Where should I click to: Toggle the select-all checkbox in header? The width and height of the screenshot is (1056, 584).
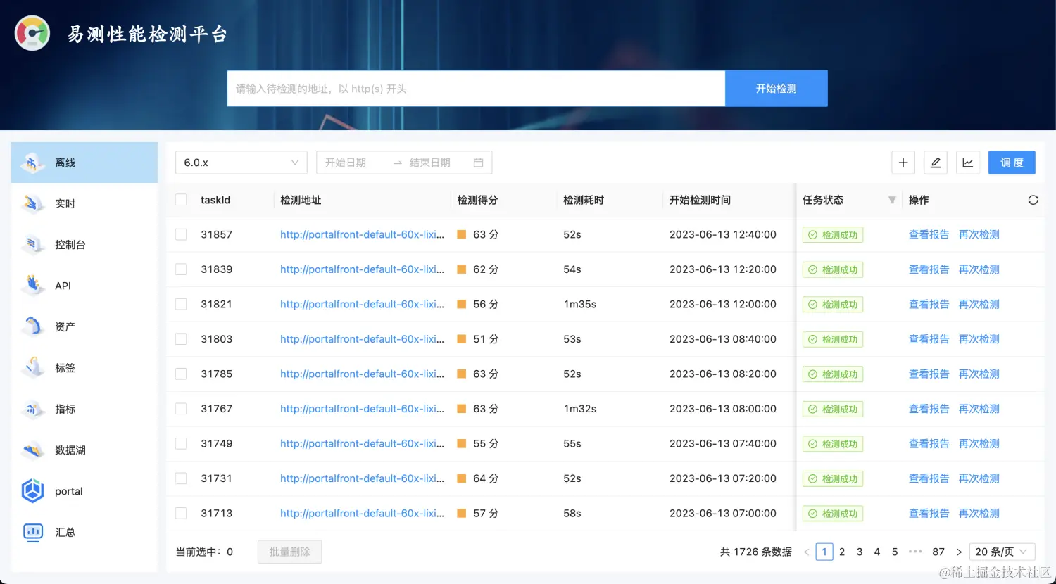(181, 200)
